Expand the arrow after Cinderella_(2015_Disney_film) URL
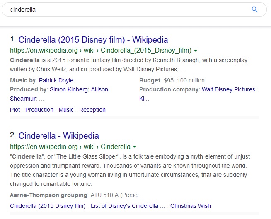The width and height of the screenshot is (271, 219). pyautogui.click(x=196, y=51)
